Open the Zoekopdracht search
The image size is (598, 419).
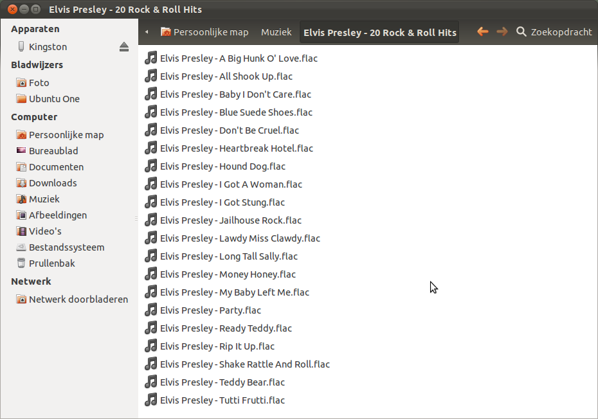554,31
